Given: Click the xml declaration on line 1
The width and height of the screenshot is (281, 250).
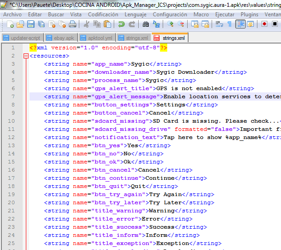Looking at the screenshot, I should click(98, 48).
